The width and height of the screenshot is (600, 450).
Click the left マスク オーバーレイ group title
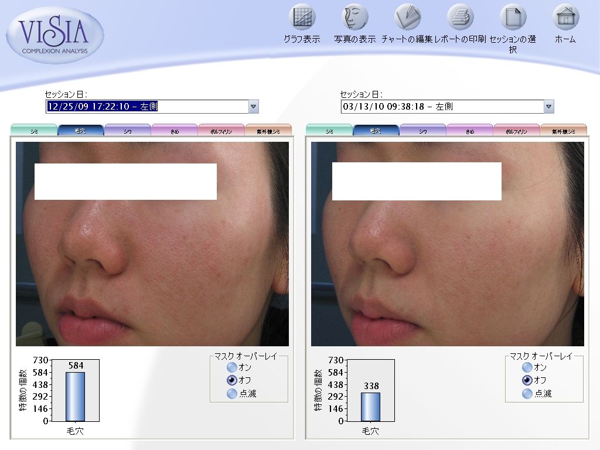246,356
